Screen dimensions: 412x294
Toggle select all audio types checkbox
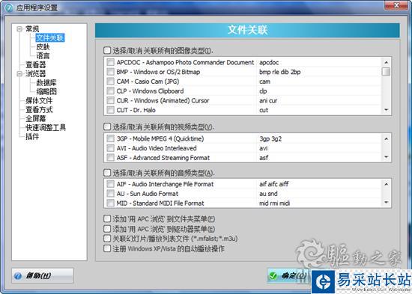click(107, 173)
